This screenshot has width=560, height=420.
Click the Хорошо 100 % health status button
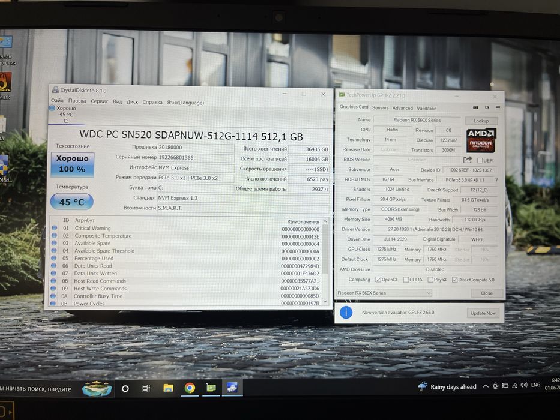click(x=72, y=164)
